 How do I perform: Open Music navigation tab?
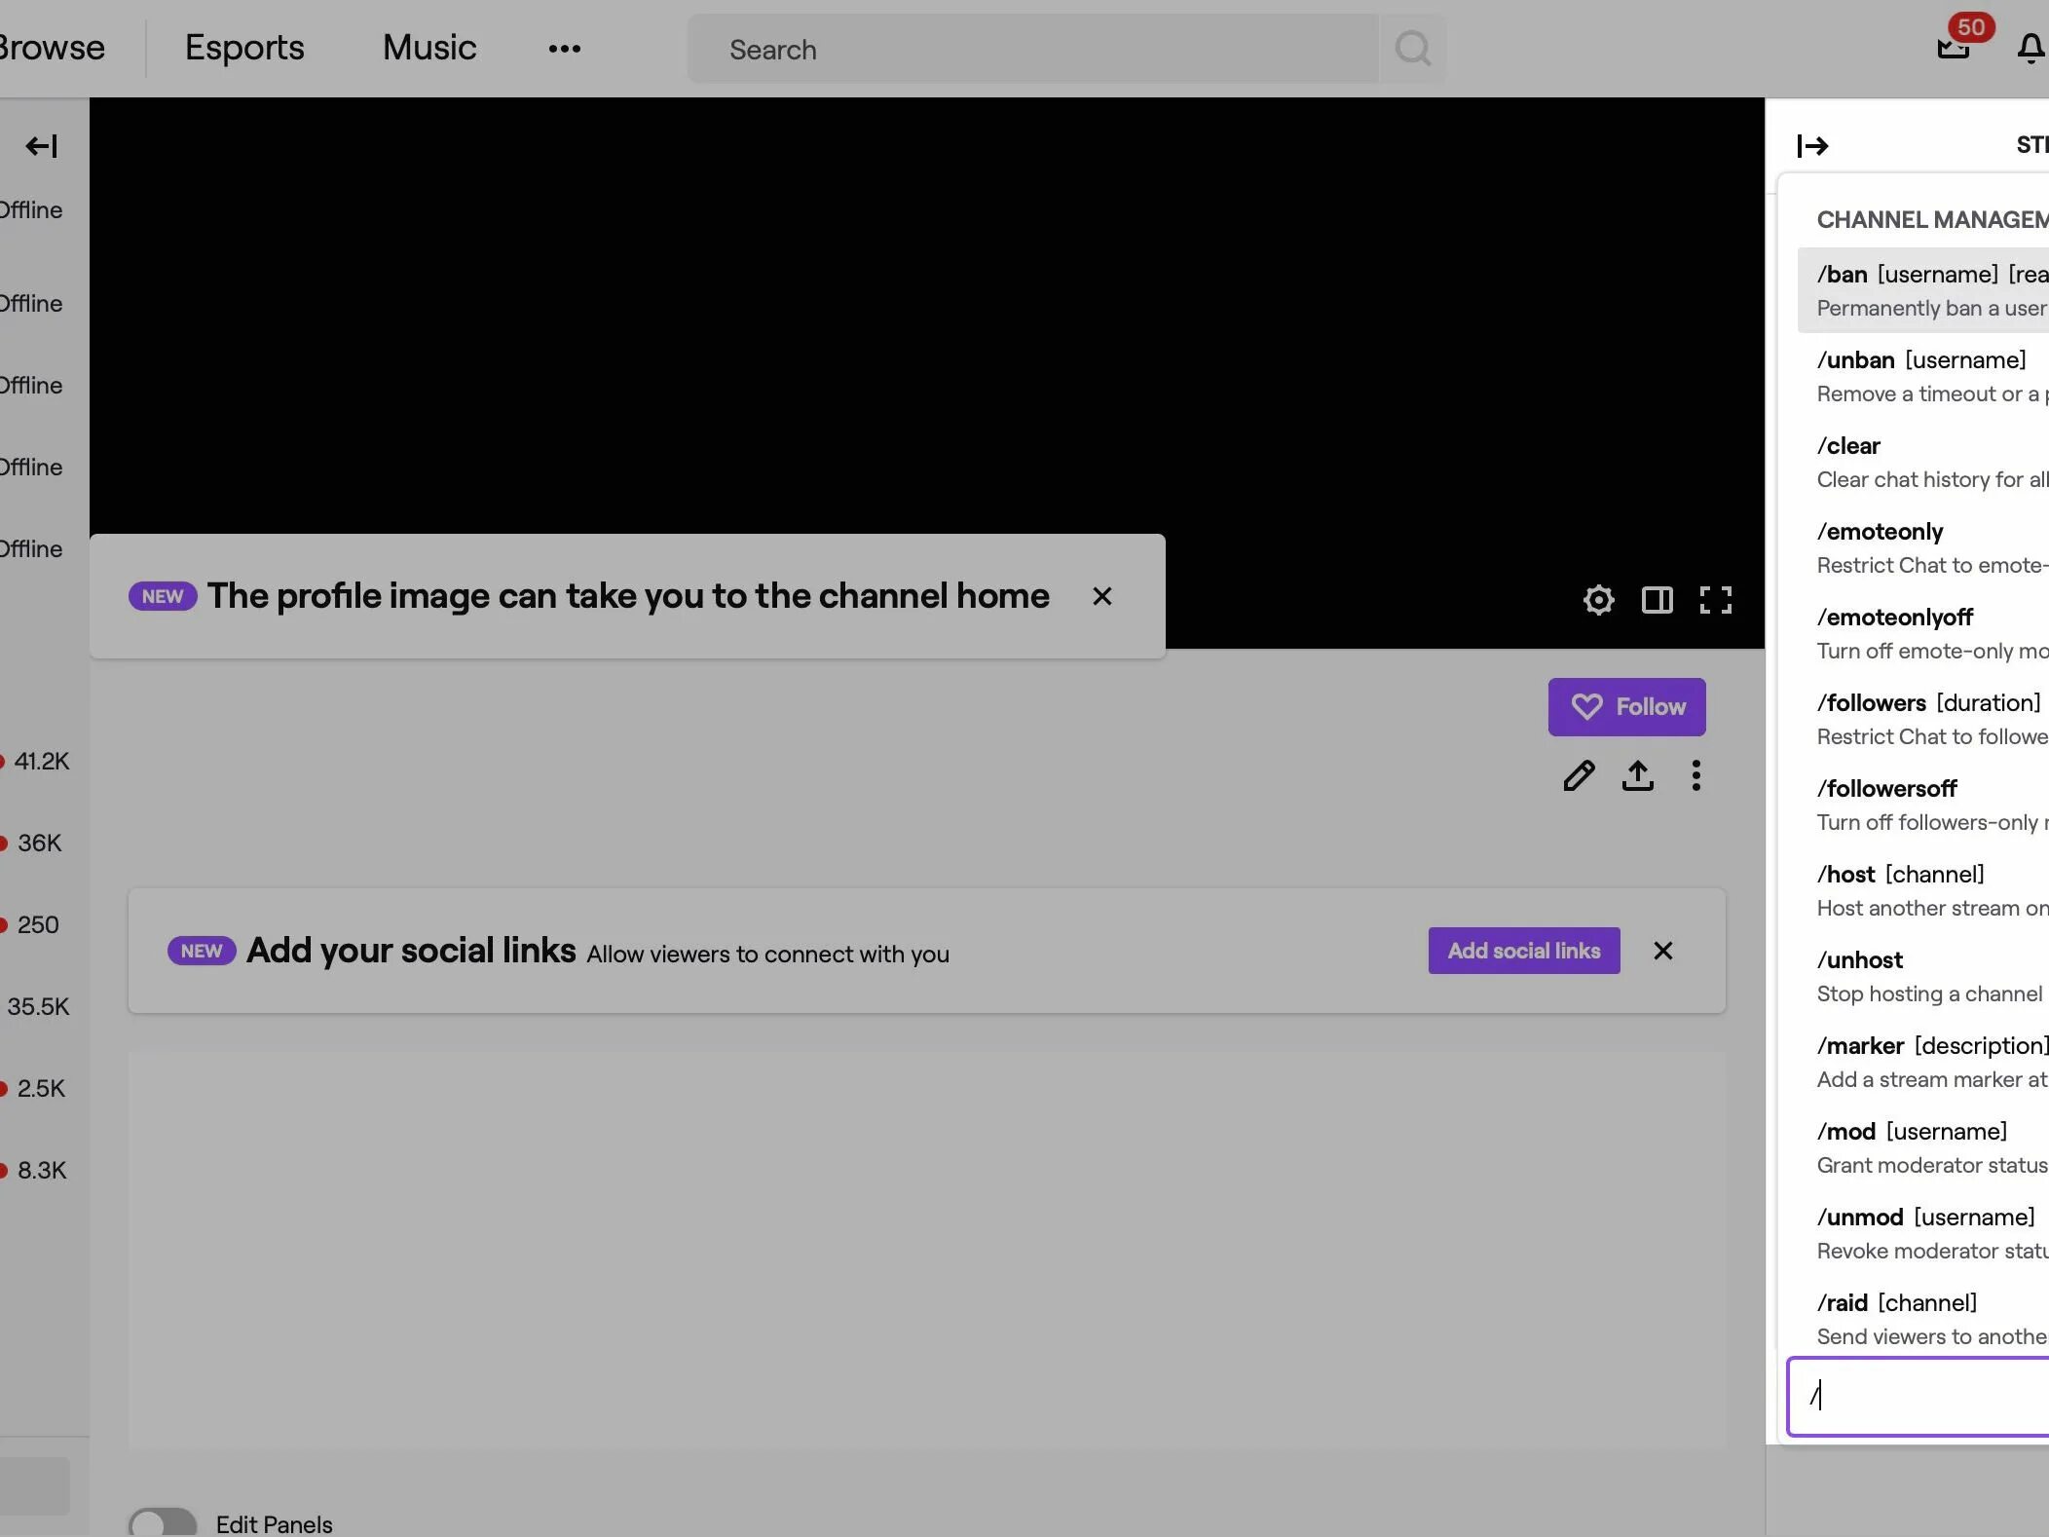[428, 48]
